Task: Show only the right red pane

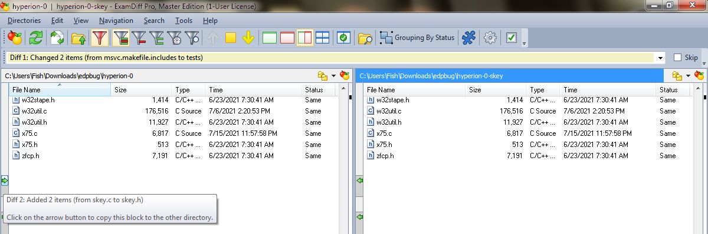Action: click(287, 38)
